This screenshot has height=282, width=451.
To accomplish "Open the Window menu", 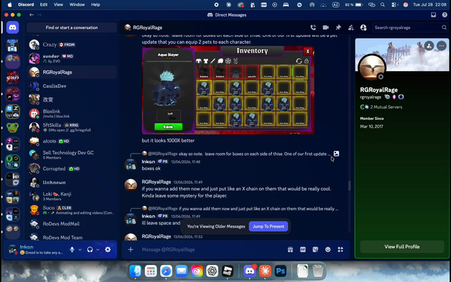I will (x=77, y=5).
